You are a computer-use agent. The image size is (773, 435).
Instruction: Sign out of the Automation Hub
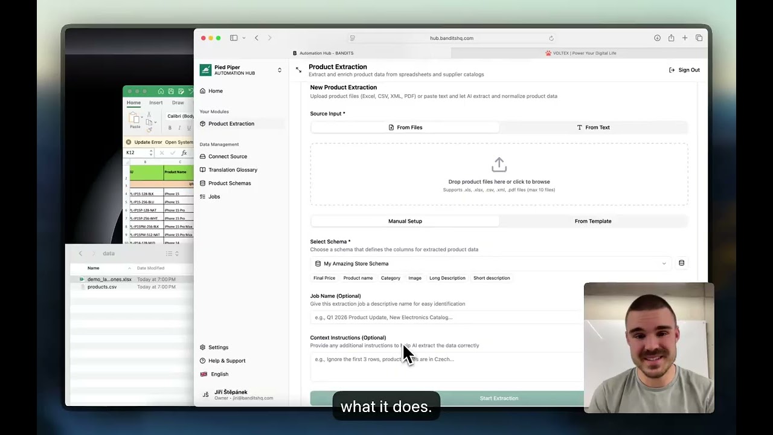684,70
